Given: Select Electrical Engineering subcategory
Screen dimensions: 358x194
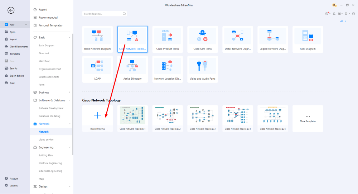Looking at the screenshot, I should (x=51, y=163).
